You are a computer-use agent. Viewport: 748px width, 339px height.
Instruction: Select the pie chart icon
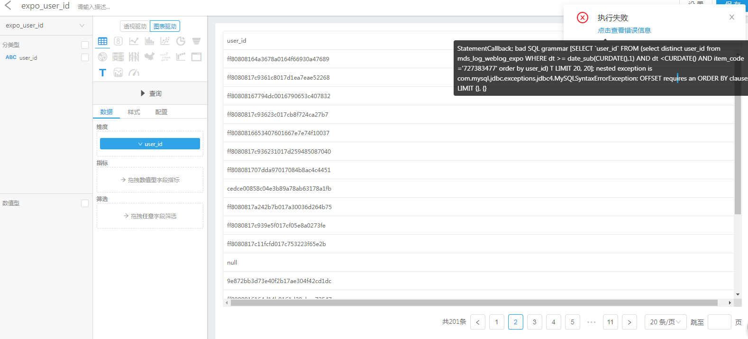pos(181,41)
